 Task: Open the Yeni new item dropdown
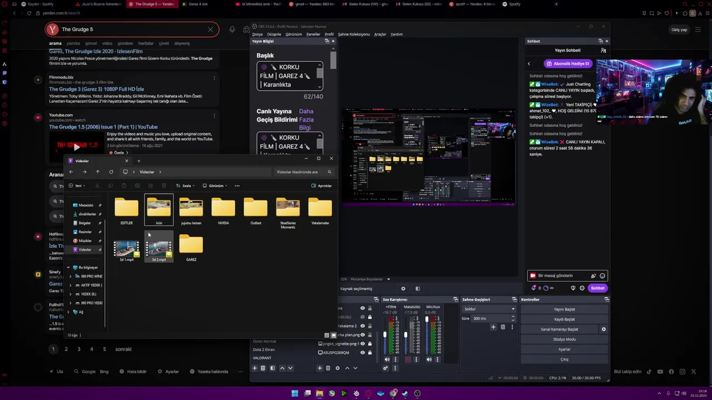(x=77, y=186)
